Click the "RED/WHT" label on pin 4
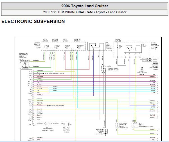169x142 pixels. tap(40, 77)
